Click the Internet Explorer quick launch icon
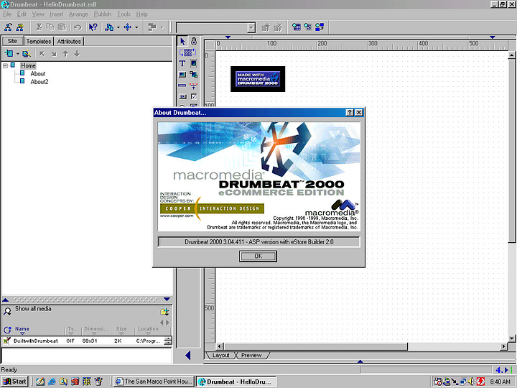This screenshot has width=517, height=388. click(52, 382)
